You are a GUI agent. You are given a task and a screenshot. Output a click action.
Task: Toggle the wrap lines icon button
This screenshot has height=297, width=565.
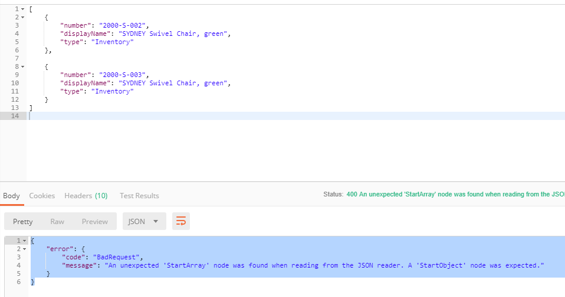click(181, 221)
